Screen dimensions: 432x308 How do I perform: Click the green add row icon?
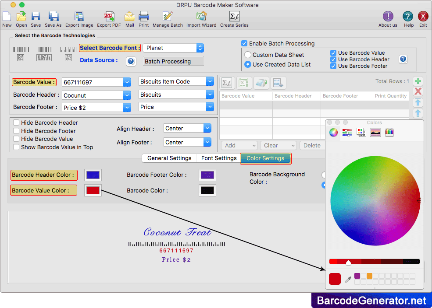(418, 81)
